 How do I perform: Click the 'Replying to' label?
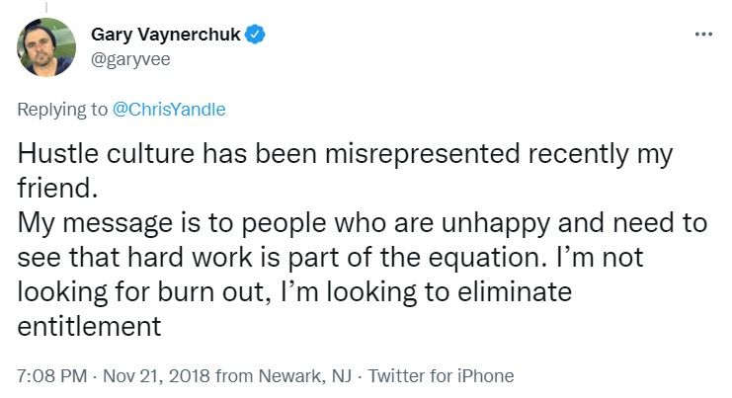click(62, 110)
